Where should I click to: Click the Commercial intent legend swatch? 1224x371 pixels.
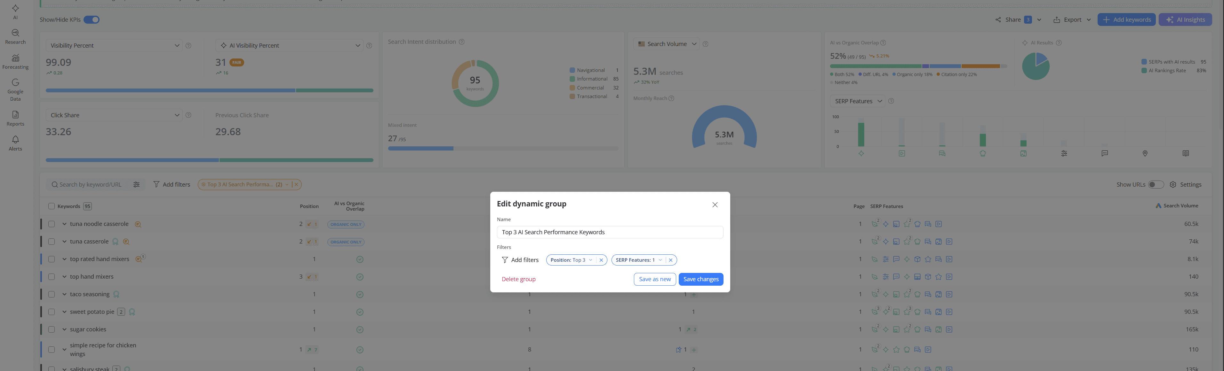click(x=572, y=88)
